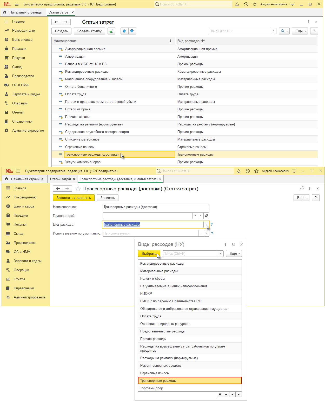Clear Использование по умолчанию field
This screenshot has height=401, width=325.
(x=206, y=233)
